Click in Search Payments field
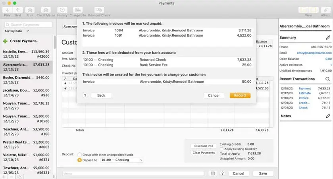The image size is (333, 179). pos(29,25)
